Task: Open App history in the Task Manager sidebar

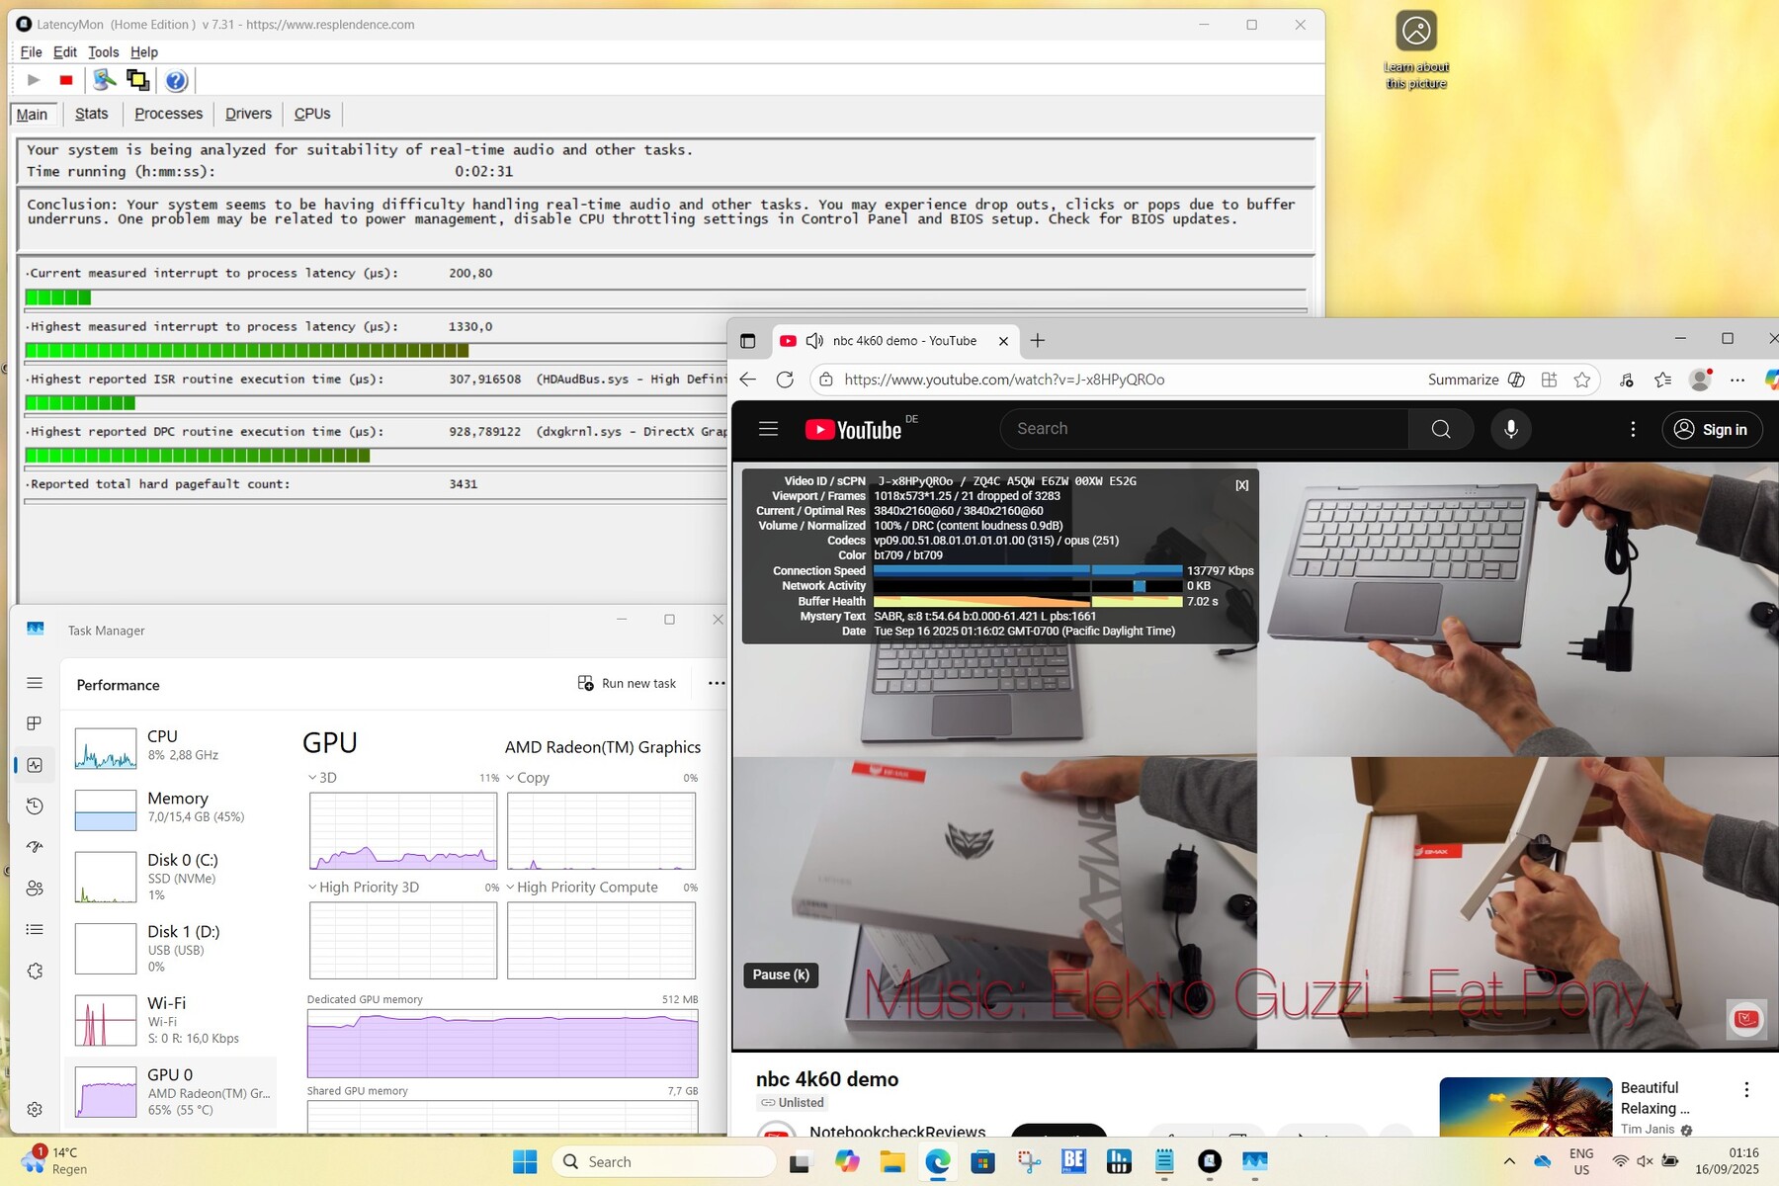Action: [x=35, y=806]
